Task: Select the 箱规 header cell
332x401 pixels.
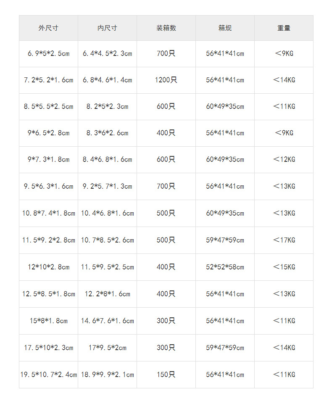Action: (225, 28)
